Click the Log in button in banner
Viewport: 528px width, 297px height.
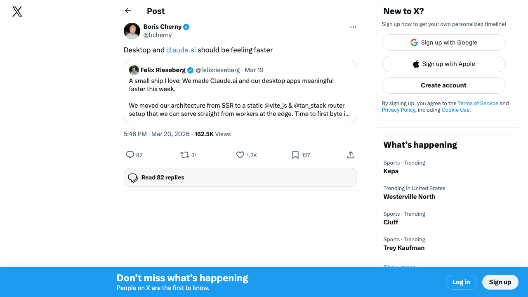click(461, 282)
